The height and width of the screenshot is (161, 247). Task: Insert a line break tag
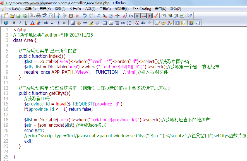click(52, 23)
